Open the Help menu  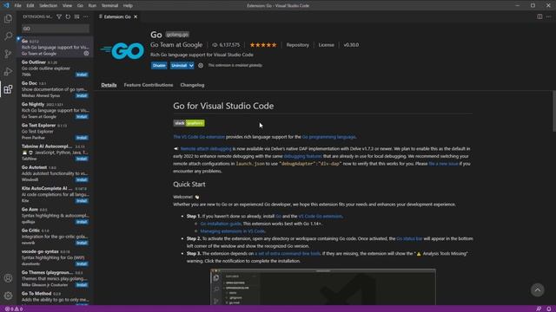(128, 6)
